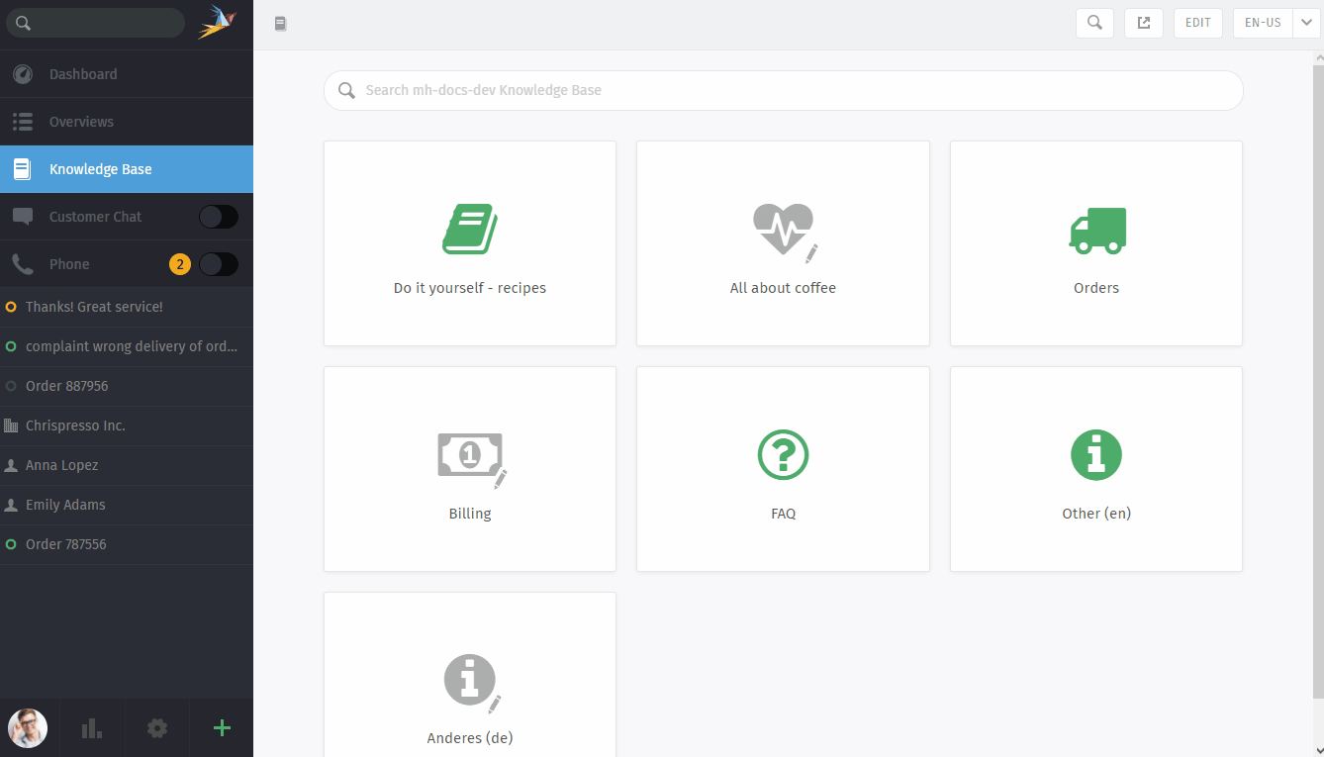1324x757 pixels.
Task: Turn on the Phone availability toggle
Action: [219, 264]
